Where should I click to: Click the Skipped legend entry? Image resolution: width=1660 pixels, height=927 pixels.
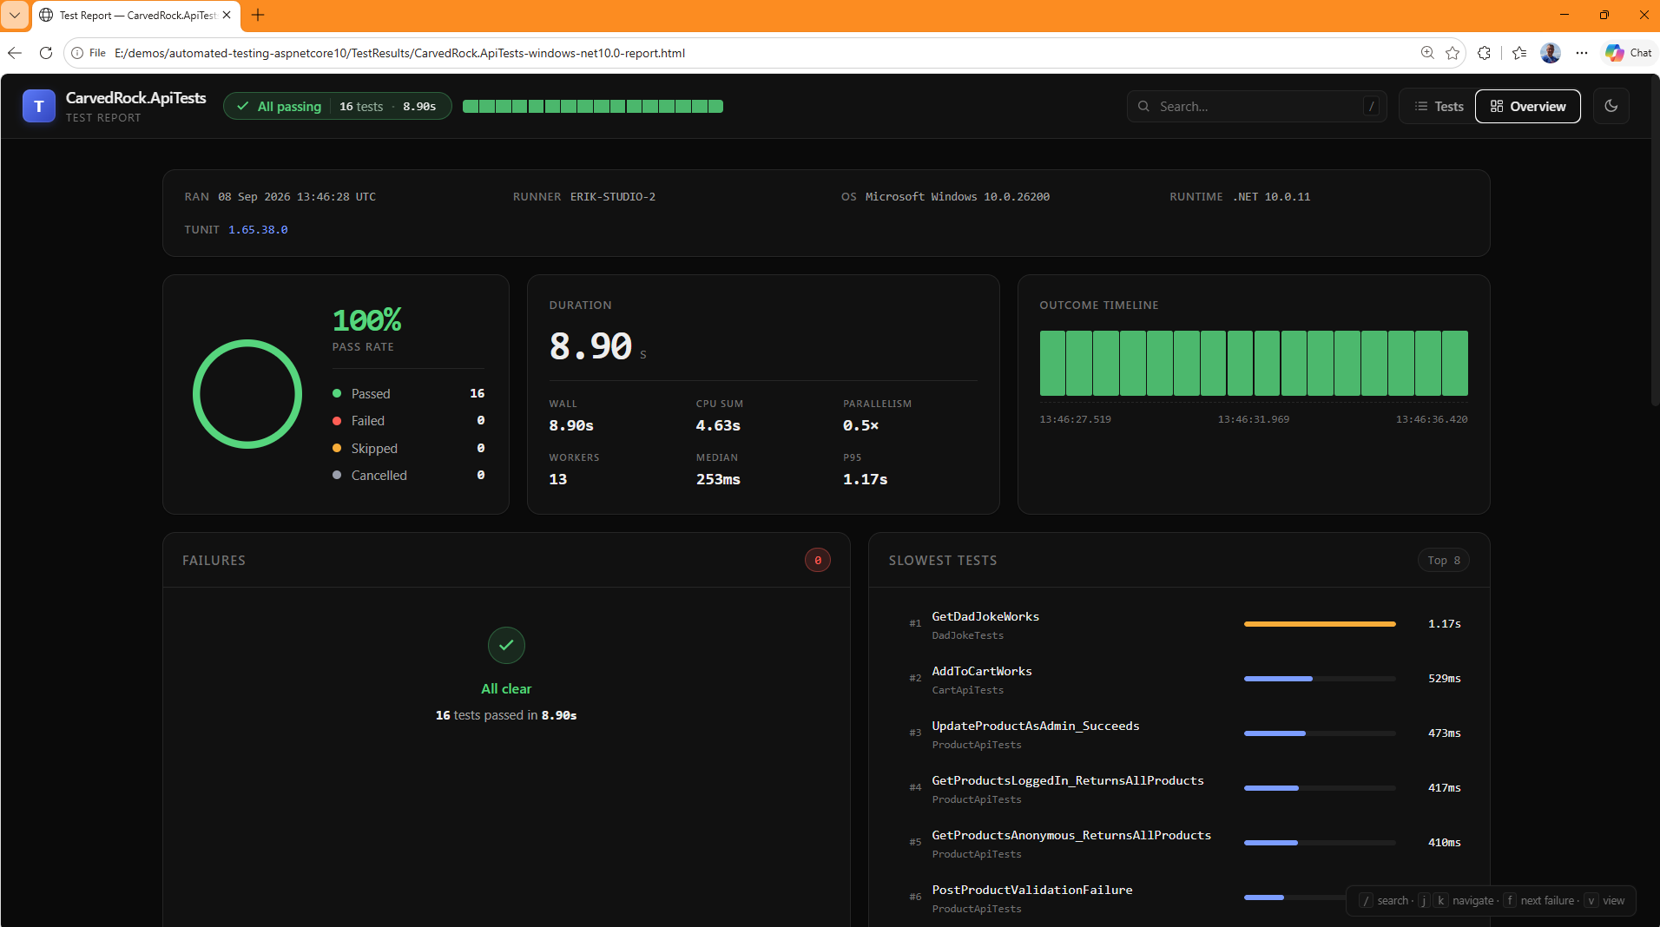[x=408, y=449]
